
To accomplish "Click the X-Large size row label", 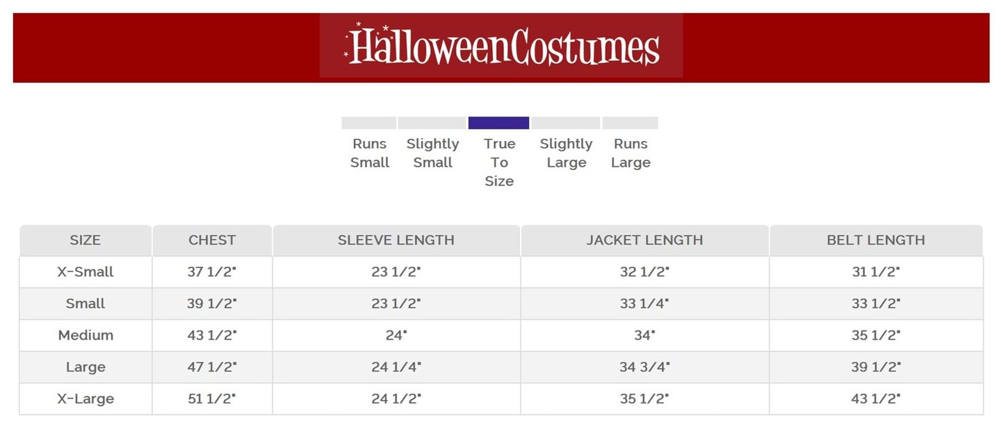I will (x=86, y=399).
